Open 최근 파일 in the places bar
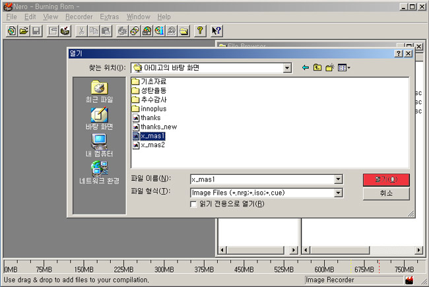Viewport: 429px width, 287px height. (99, 92)
